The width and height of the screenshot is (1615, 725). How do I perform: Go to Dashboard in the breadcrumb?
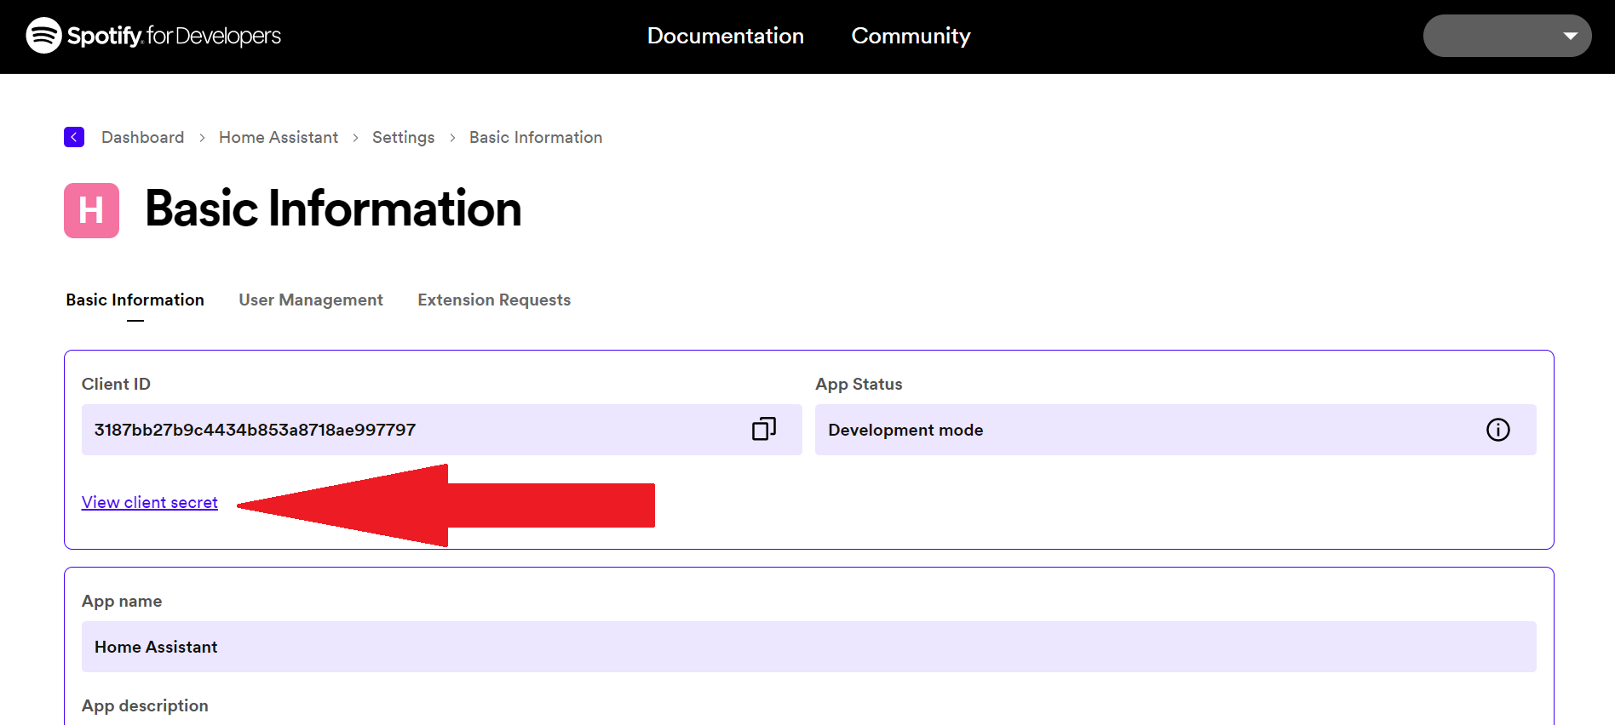(142, 137)
